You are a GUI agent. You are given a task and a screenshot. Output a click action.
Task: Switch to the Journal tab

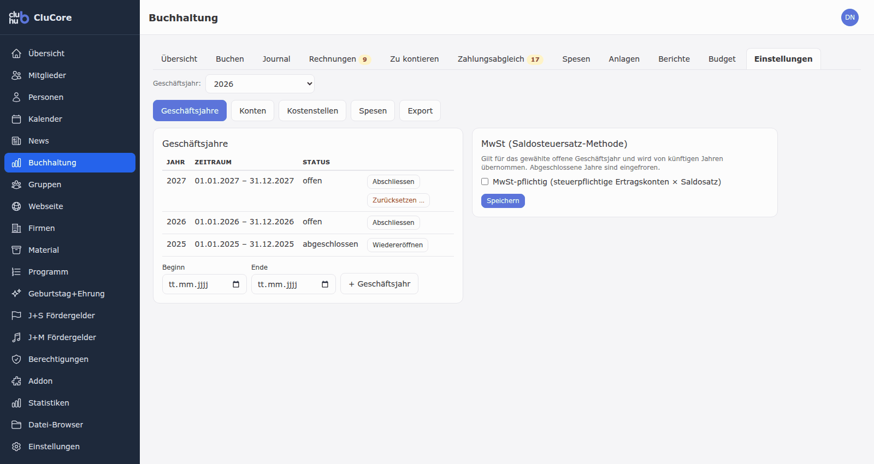[276, 59]
